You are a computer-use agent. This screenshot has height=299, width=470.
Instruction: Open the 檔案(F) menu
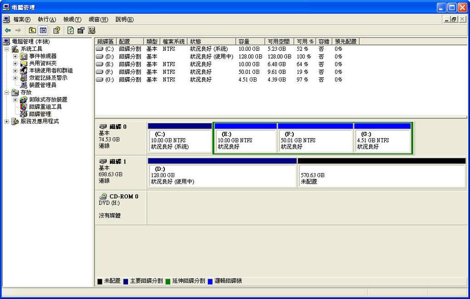click(22, 19)
